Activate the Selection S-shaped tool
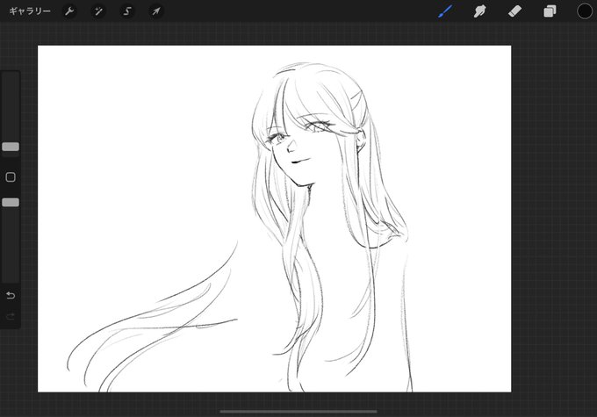The width and height of the screenshot is (597, 417). pyautogui.click(x=127, y=11)
